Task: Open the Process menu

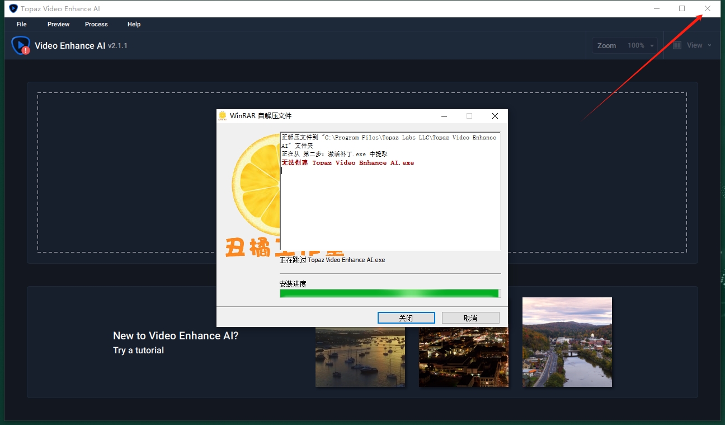Action: (96, 24)
